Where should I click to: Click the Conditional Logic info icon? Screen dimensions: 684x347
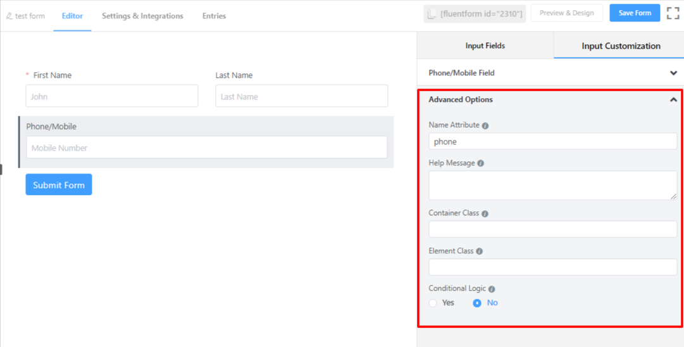pos(492,289)
